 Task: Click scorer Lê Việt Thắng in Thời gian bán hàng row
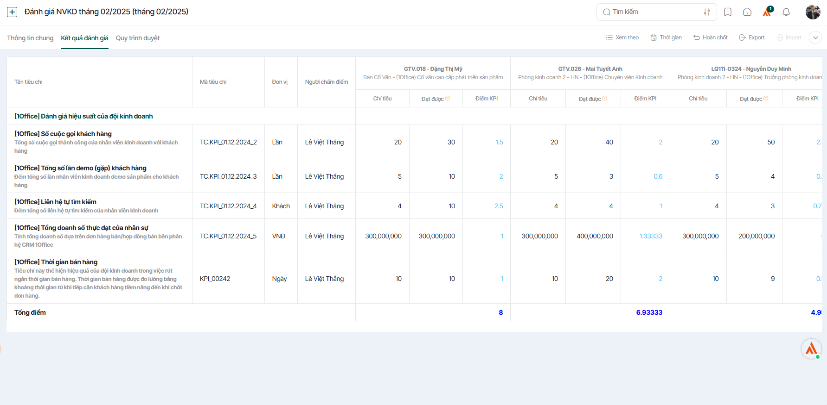325,279
